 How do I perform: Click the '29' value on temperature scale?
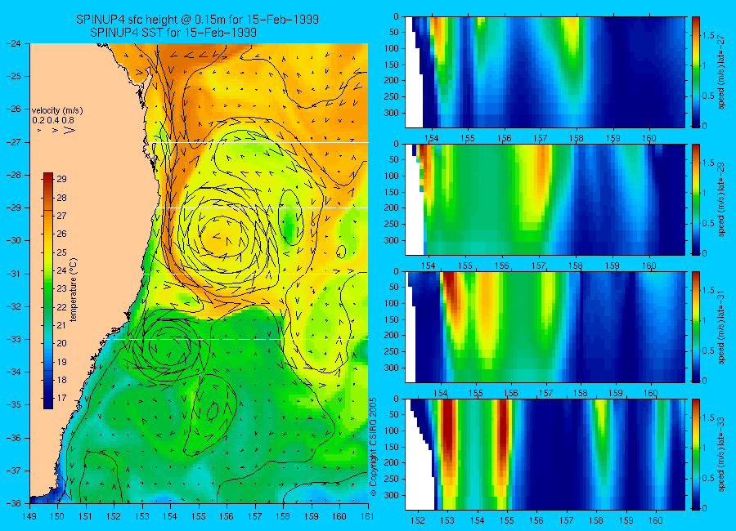pos(62,179)
